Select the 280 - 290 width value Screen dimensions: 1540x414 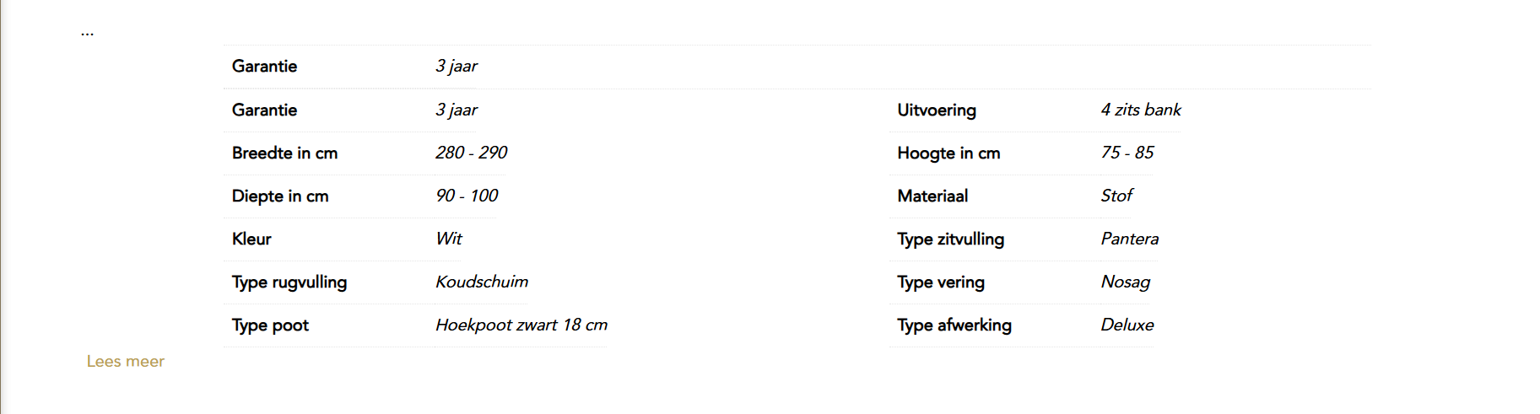(x=471, y=153)
